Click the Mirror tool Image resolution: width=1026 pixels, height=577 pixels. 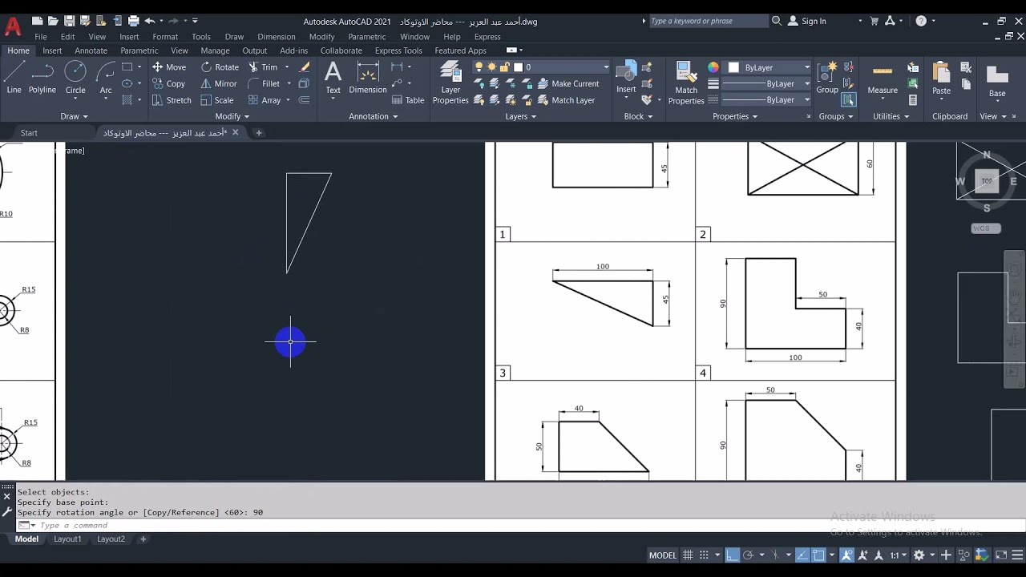(219, 83)
